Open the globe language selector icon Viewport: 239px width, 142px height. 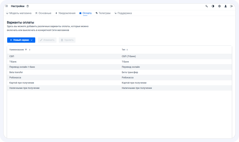[219, 6]
